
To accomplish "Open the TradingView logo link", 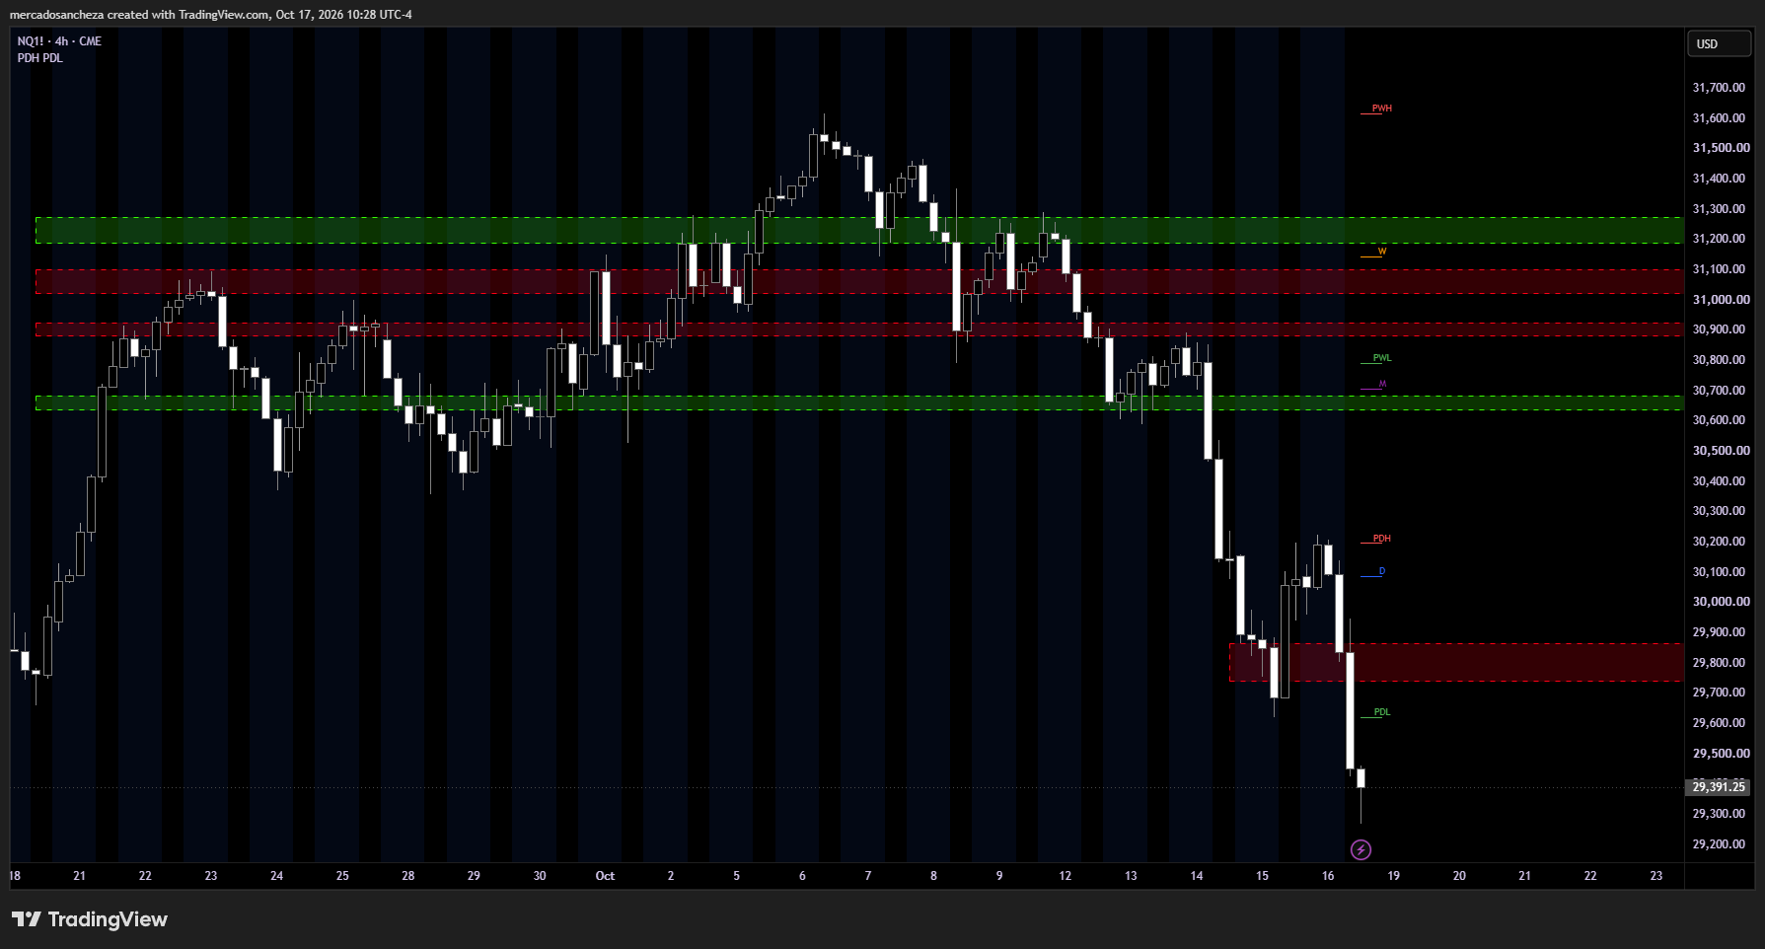I will (x=90, y=919).
